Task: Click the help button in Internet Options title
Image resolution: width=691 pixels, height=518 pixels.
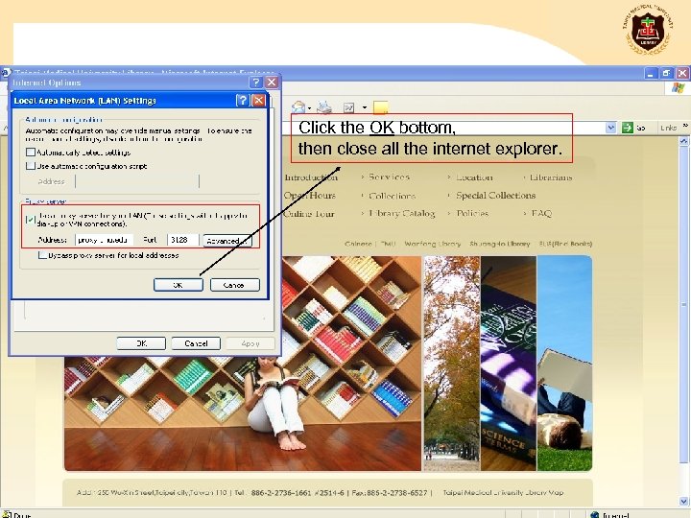Action: (255, 82)
